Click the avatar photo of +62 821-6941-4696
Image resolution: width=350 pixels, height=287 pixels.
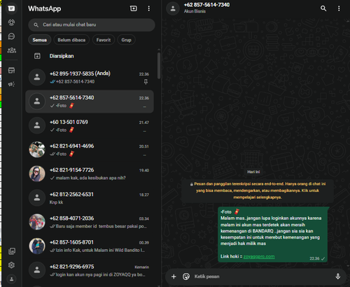tap(37, 150)
